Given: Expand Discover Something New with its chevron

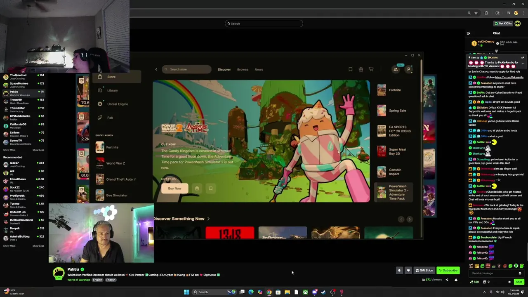Looking at the screenshot, I should 208,219.
